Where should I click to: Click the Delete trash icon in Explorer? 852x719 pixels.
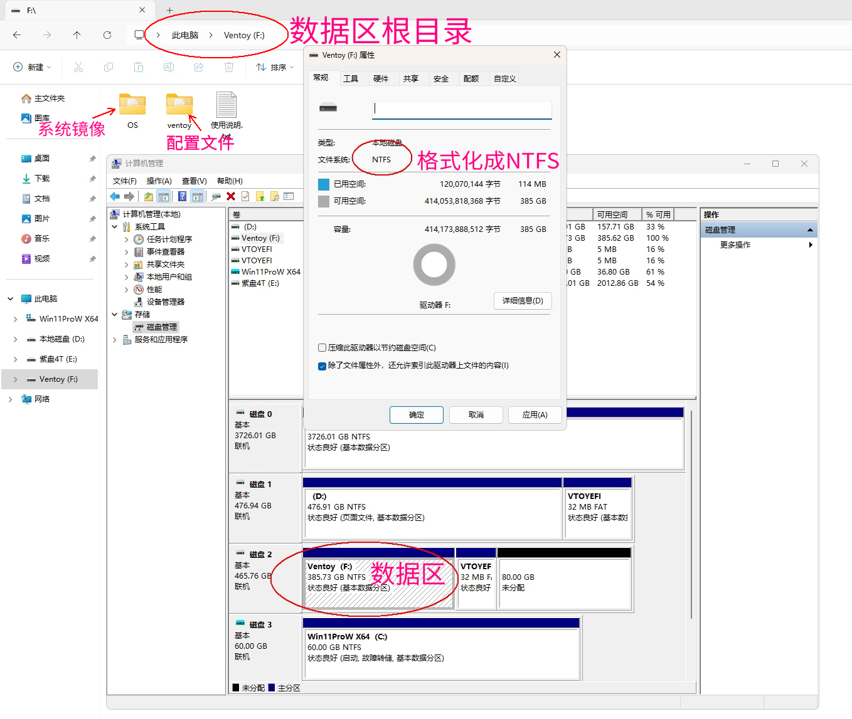click(229, 67)
